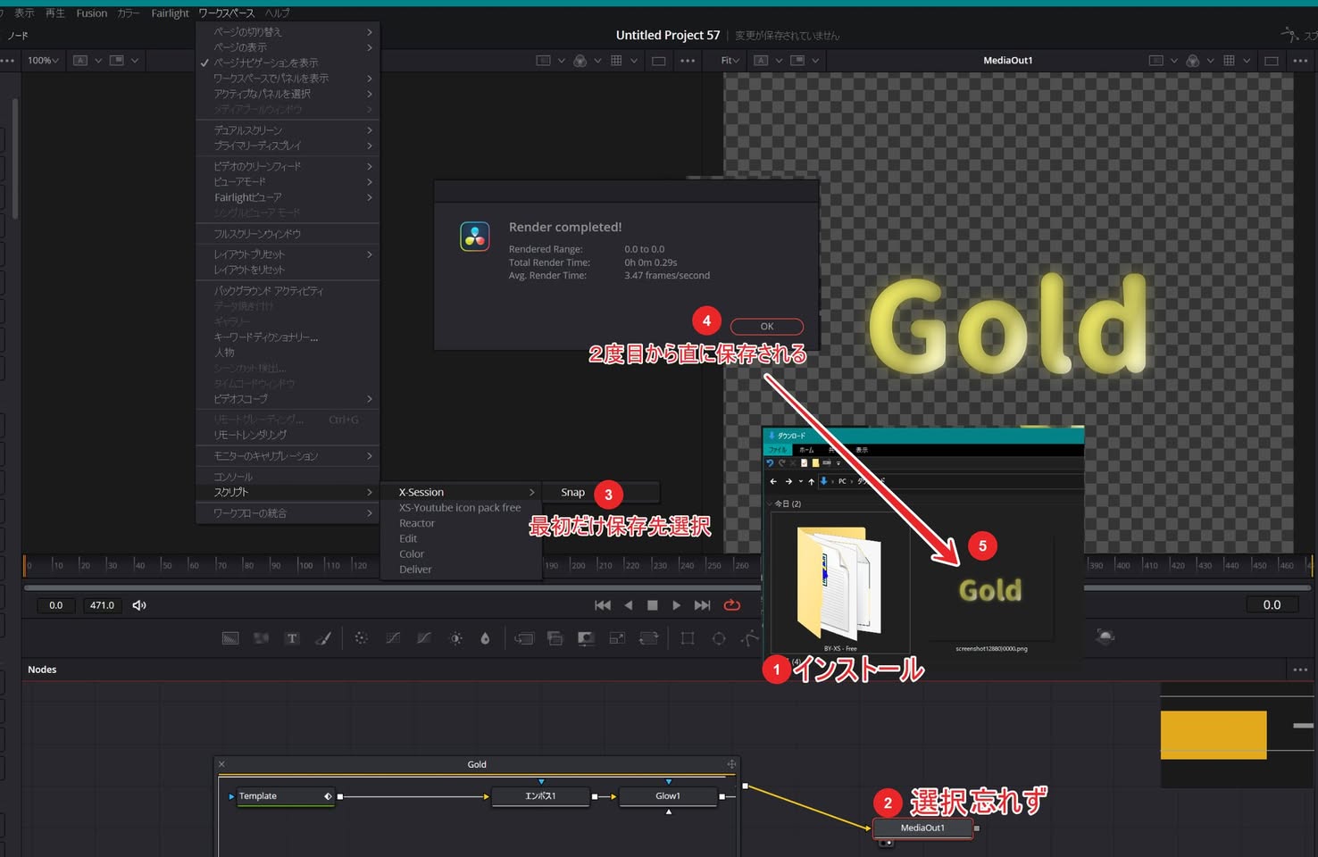Toggle the page navigation display menu option
This screenshot has width=1318, height=857.
click(x=265, y=62)
